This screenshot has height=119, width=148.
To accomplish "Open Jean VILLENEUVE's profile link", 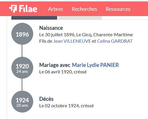I will (x=72, y=41).
